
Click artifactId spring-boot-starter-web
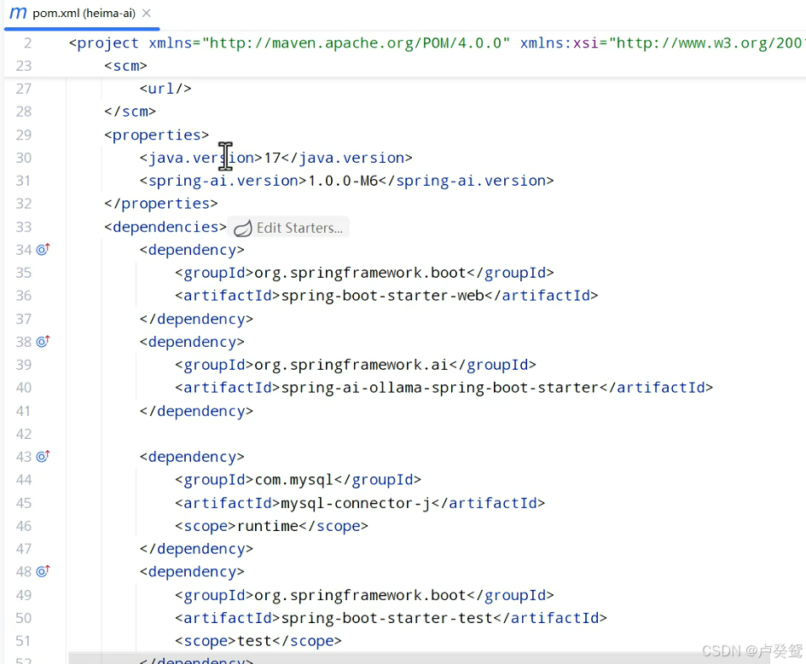pos(382,296)
